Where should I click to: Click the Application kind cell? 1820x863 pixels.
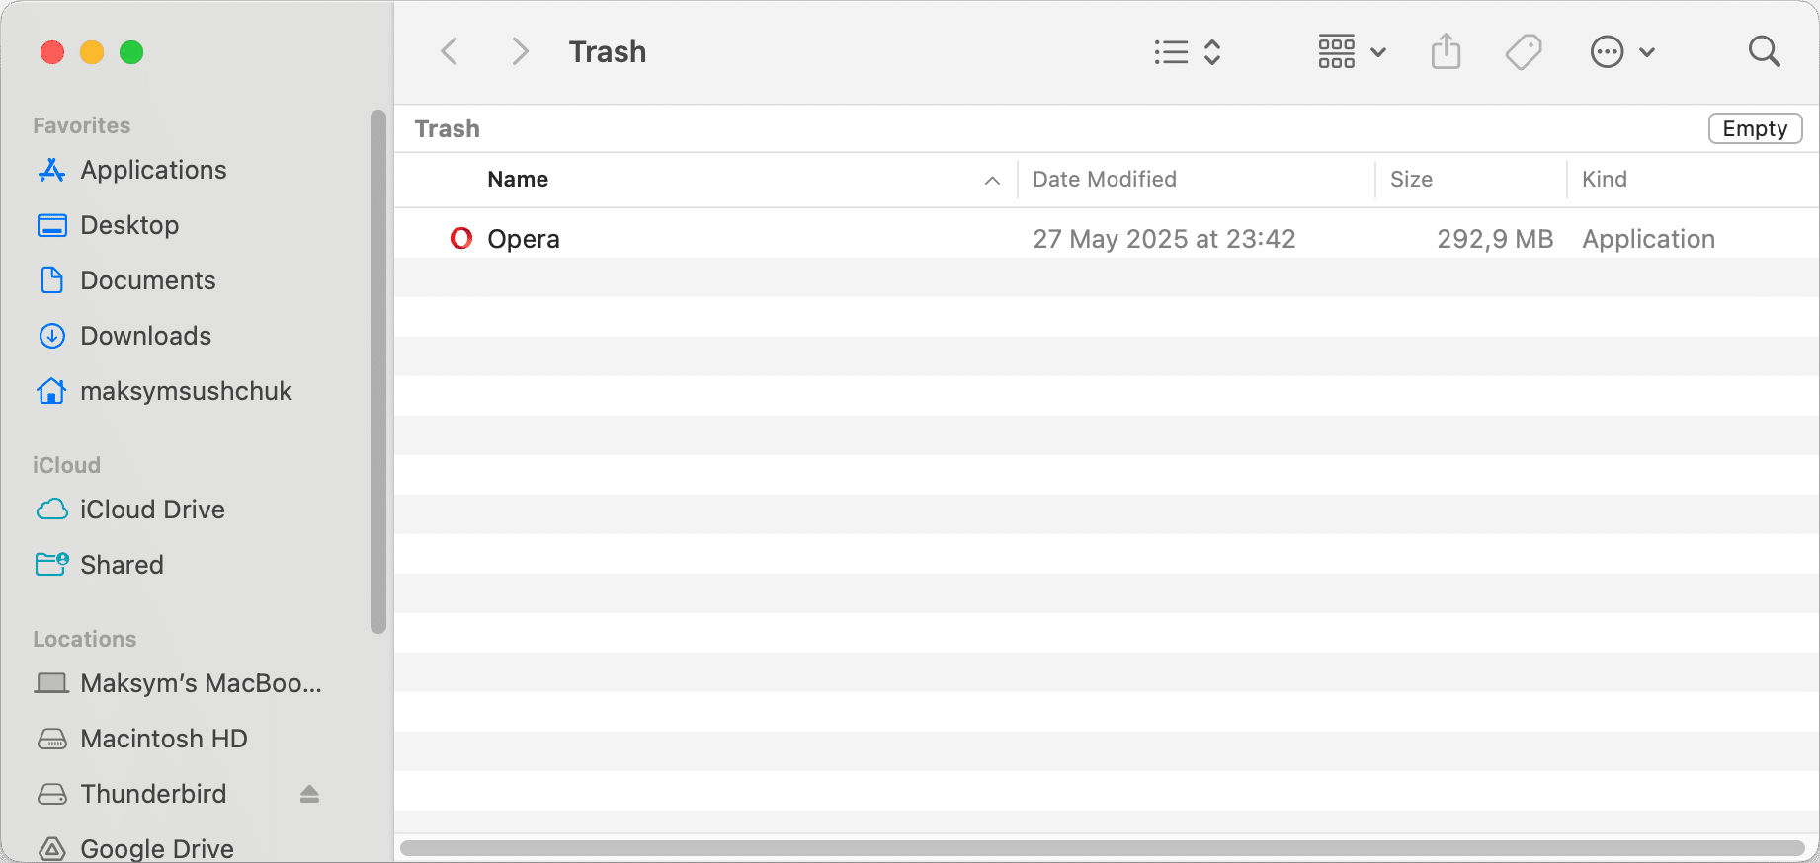pos(1648,239)
